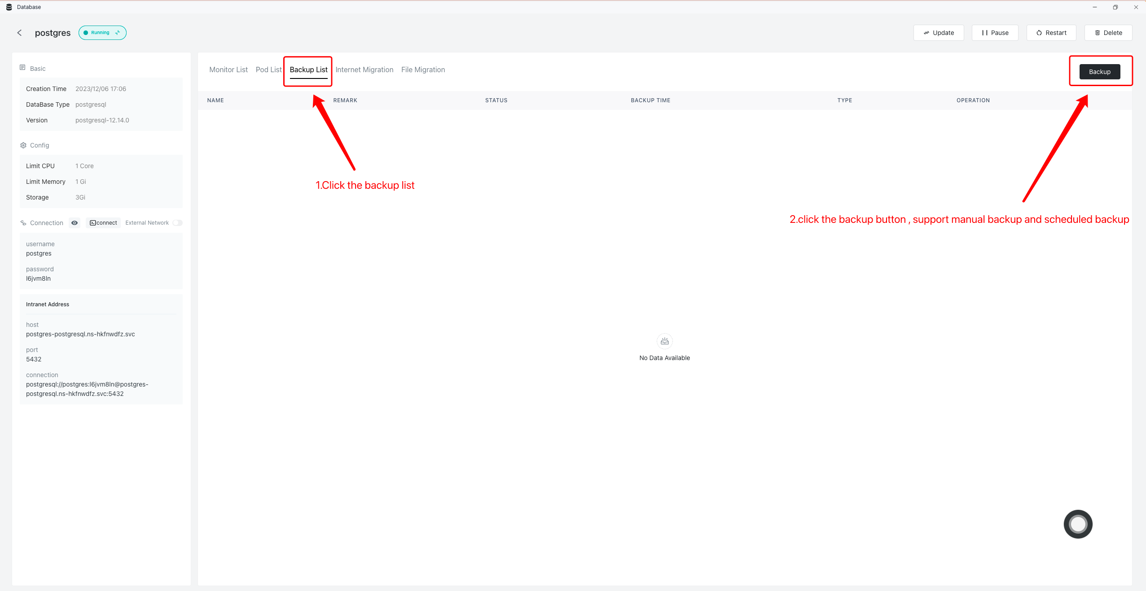Viewport: 1146px width, 591px height.
Task: Enable the External Network switch
Action: click(x=177, y=223)
